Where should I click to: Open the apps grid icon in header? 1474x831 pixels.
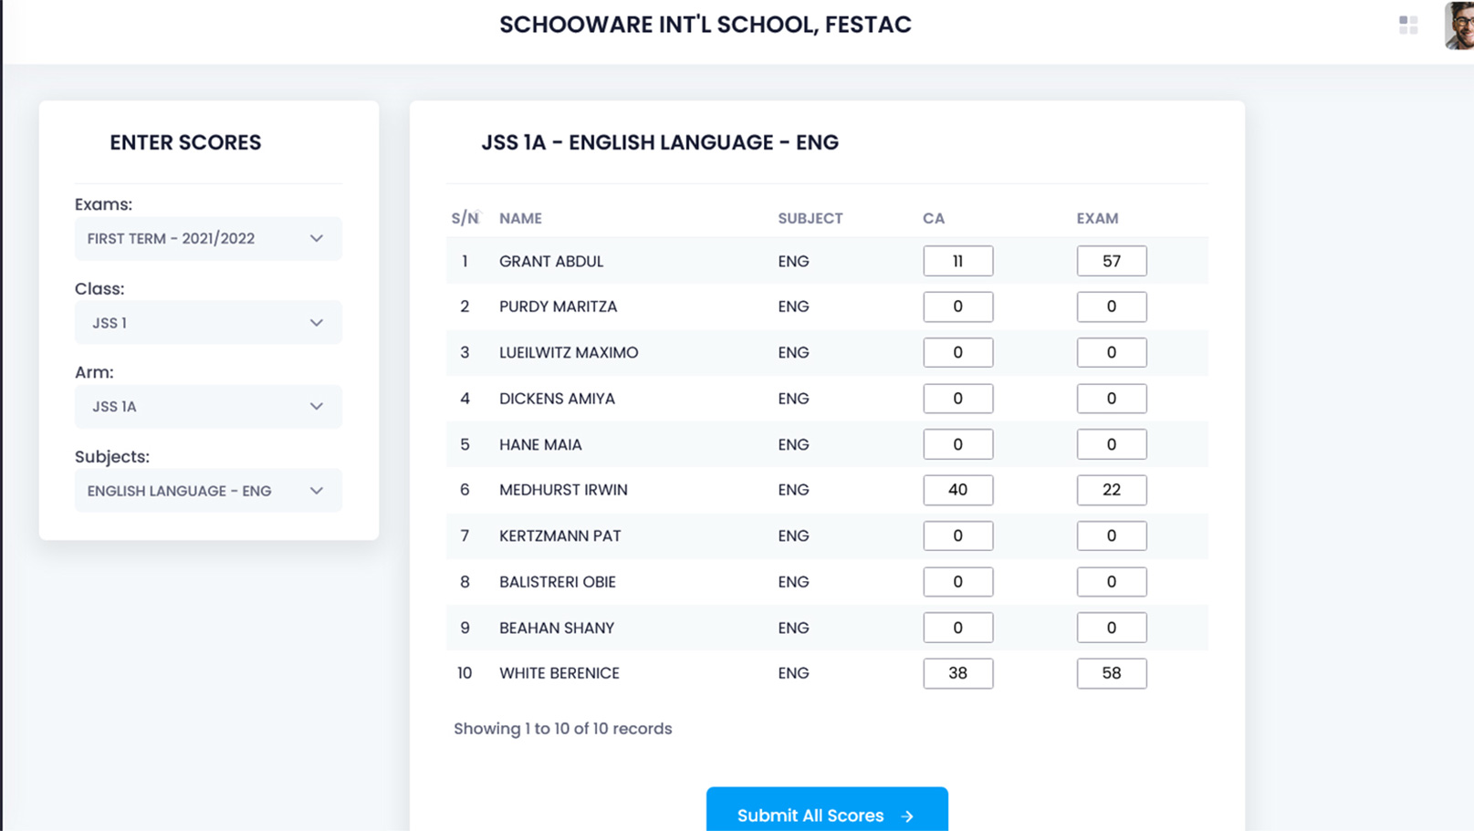coord(1408,25)
